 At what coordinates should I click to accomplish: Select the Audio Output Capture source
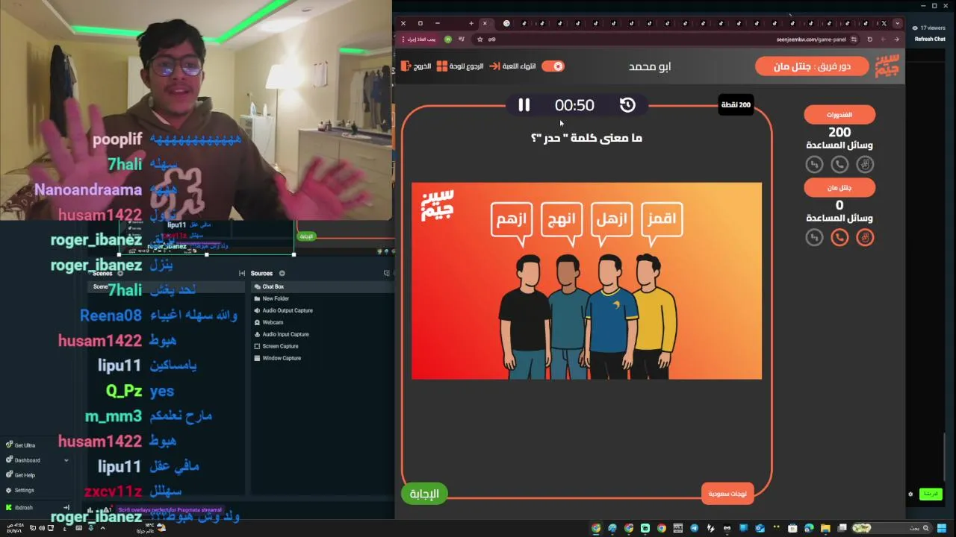pos(322,310)
